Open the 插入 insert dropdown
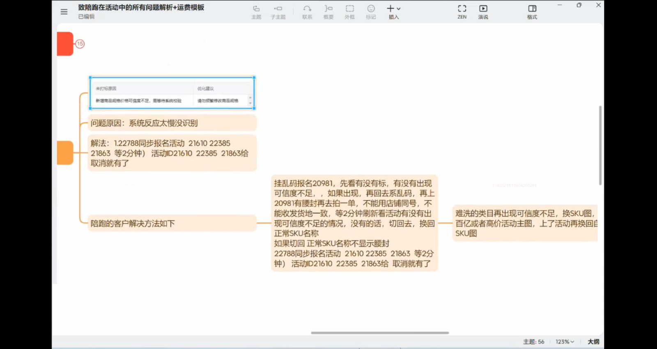This screenshot has width=657, height=349. coord(393,11)
